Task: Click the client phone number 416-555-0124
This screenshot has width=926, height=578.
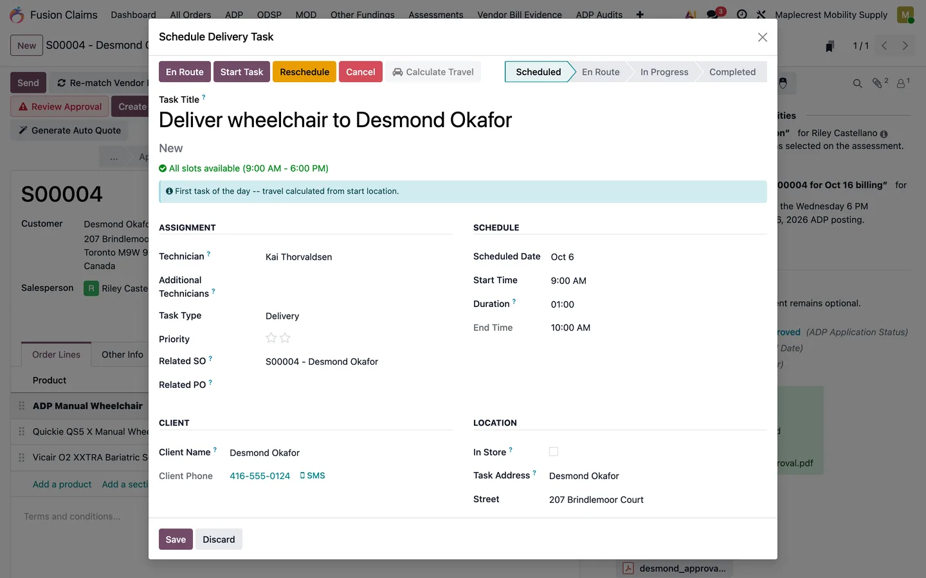Action: tap(260, 476)
